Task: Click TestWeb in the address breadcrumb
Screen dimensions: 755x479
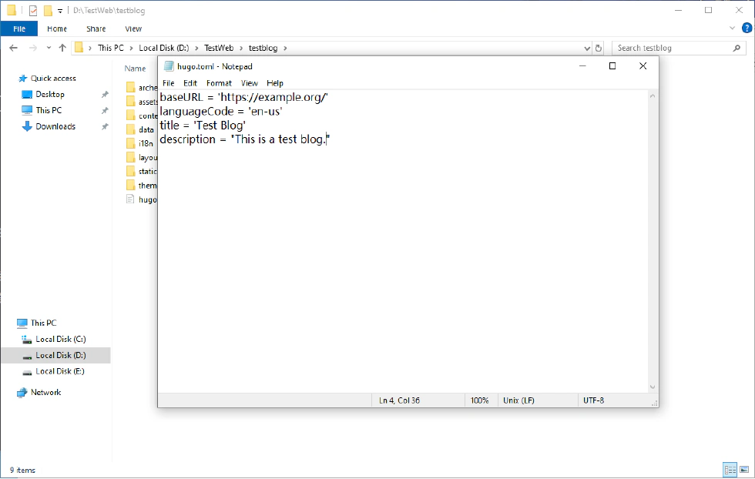Action: (x=219, y=48)
